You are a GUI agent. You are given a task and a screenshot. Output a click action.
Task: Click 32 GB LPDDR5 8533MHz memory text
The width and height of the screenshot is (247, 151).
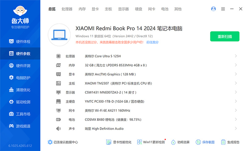point(115,65)
